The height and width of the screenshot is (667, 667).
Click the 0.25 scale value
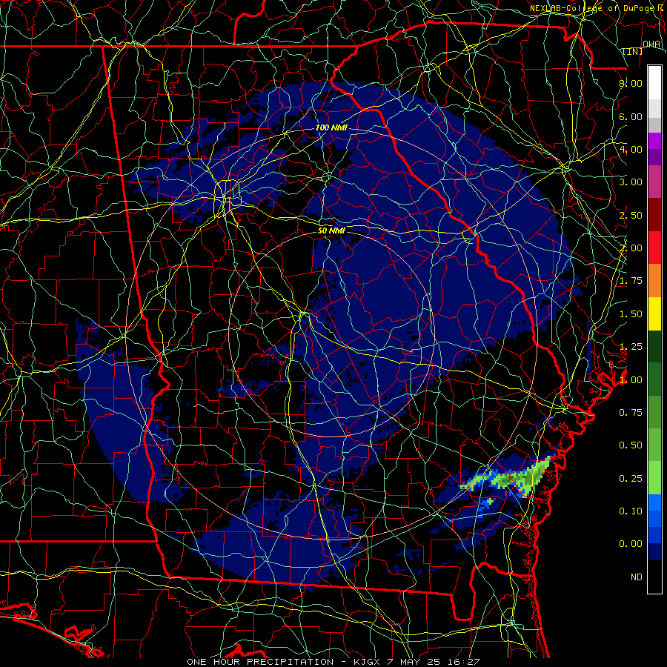pyautogui.click(x=631, y=479)
